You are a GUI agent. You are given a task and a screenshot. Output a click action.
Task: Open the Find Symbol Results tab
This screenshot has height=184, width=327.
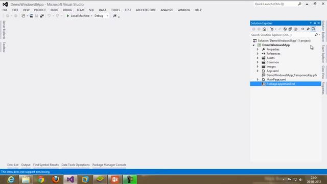[x=46, y=165]
